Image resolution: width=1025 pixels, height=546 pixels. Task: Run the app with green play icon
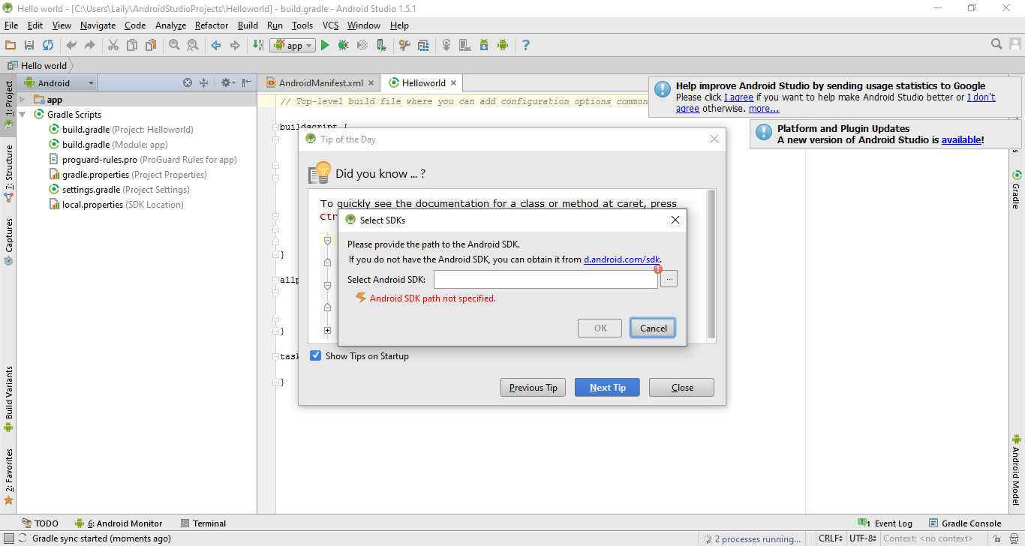point(325,45)
